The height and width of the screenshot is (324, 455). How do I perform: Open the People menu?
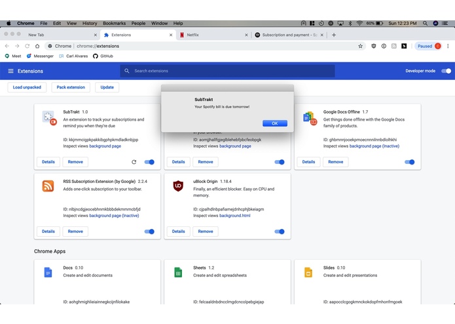[138, 23]
